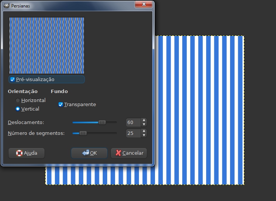Click the striped image on the canvas

point(199,110)
